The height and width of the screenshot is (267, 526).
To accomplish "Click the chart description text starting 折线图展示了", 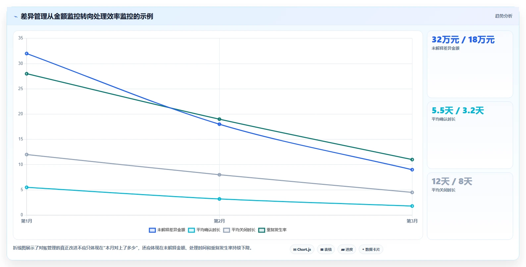I will click(x=133, y=248).
